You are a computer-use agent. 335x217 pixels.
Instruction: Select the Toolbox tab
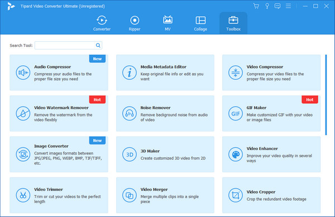click(x=233, y=23)
